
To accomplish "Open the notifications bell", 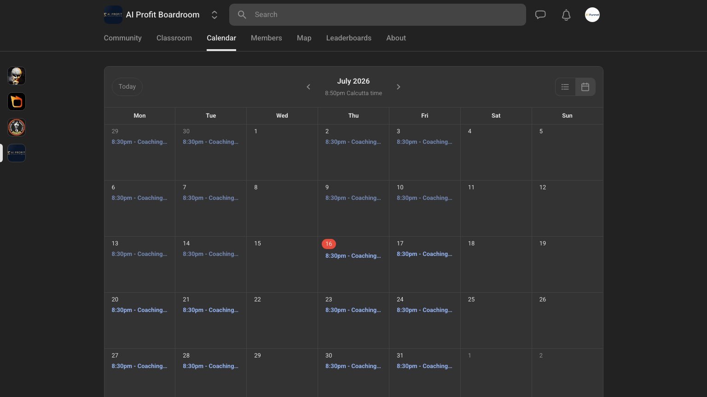I will click(566, 15).
